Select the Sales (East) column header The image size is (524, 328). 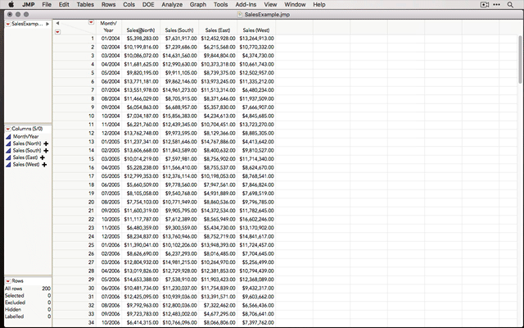pos(218,30)
